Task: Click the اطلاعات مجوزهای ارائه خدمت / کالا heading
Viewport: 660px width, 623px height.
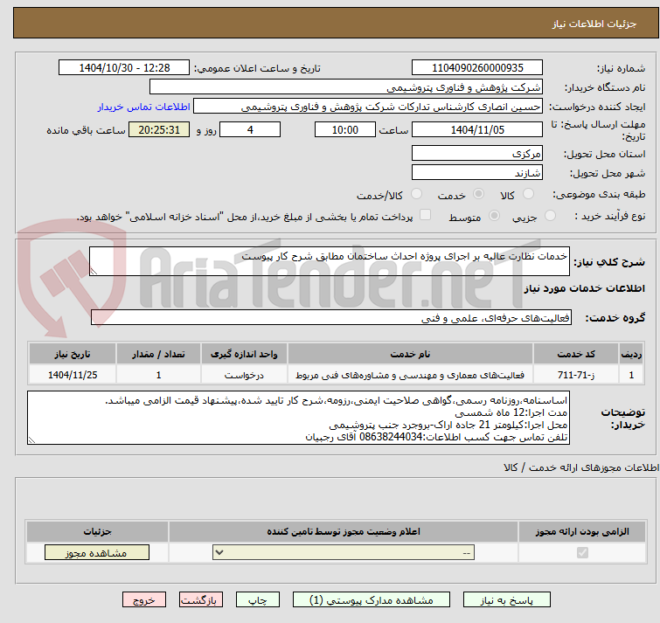Action: 581,467
